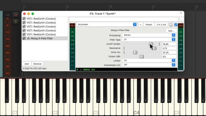Viewport: 206px width, 116px height.
Task: Close the FX window with the red button
Action: 24,14
